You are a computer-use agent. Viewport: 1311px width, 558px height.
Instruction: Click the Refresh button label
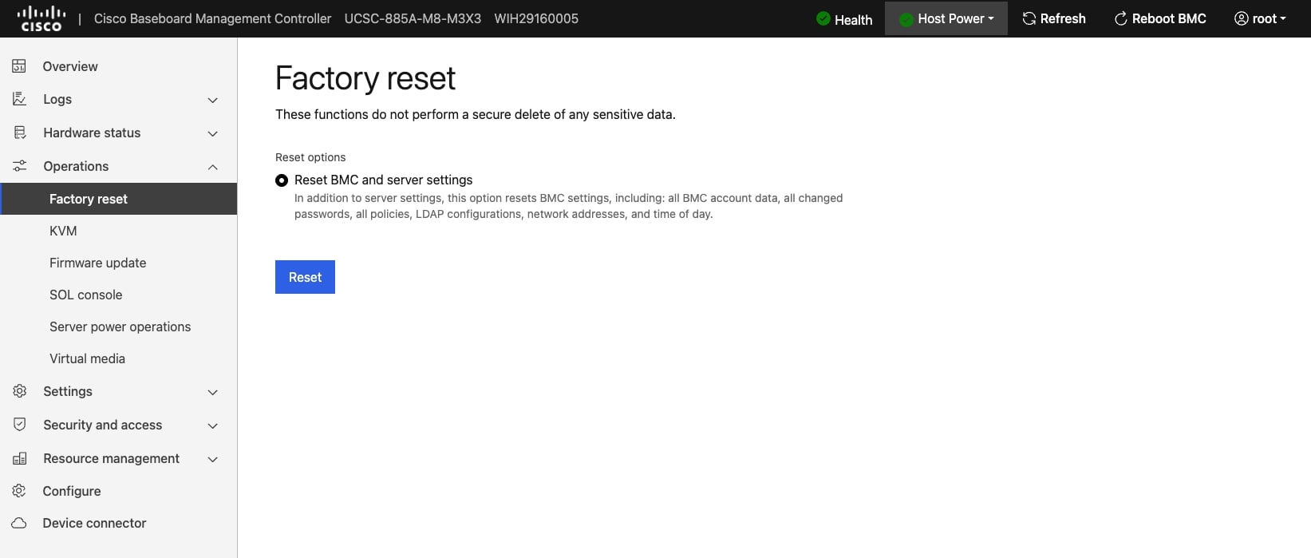[1063, 18]
